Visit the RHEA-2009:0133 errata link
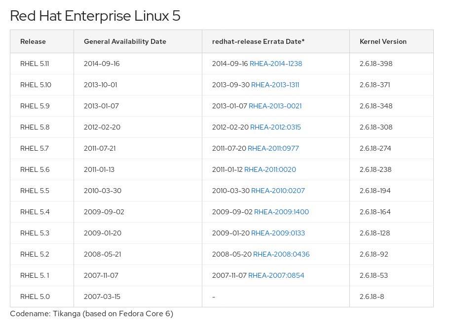 (x=278, y=233)
